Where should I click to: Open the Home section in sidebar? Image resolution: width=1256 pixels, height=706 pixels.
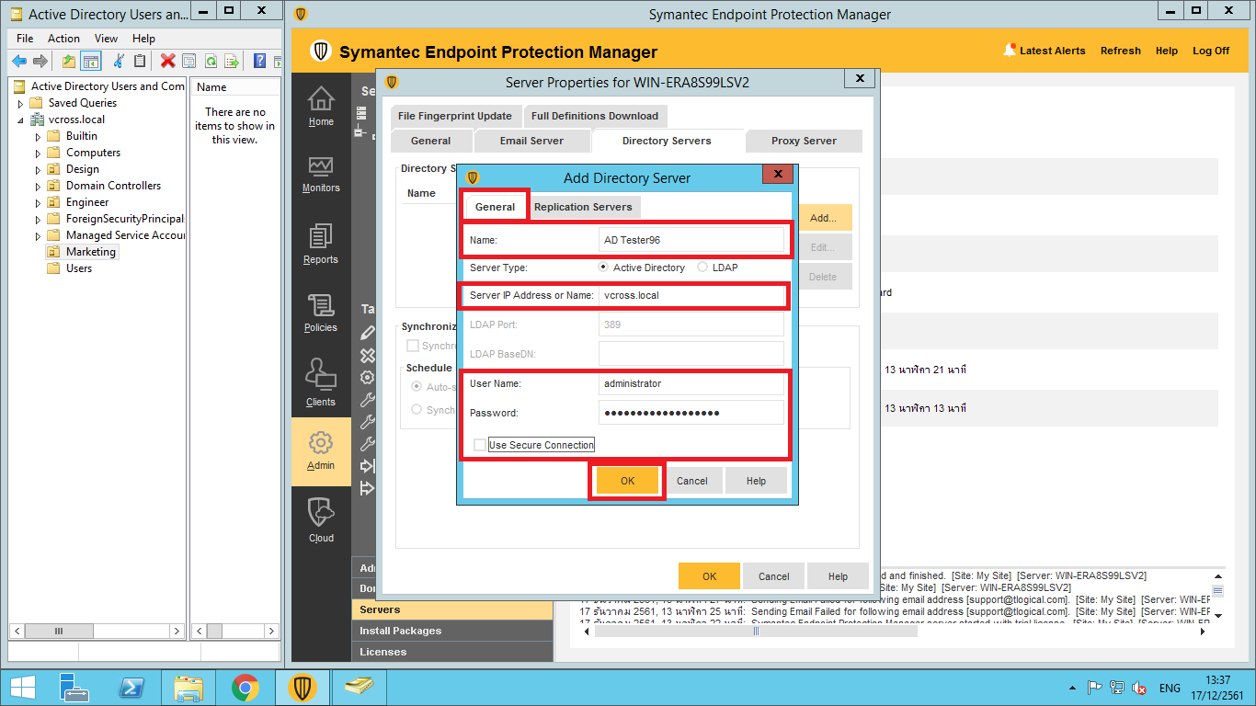point(321,106)
